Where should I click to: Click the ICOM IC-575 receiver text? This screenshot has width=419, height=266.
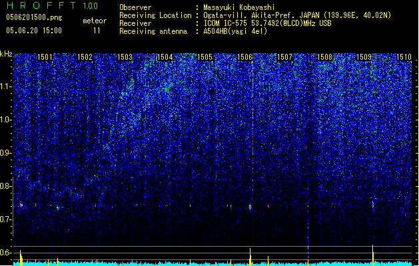tap(267, 23)
